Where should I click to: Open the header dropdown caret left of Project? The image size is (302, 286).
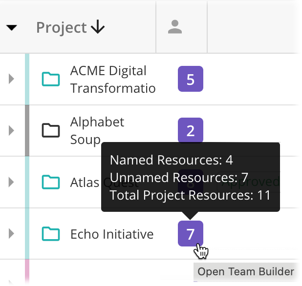(x=12, y=28)
